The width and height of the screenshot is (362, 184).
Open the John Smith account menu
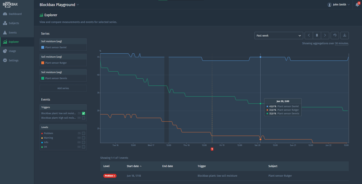338,4
